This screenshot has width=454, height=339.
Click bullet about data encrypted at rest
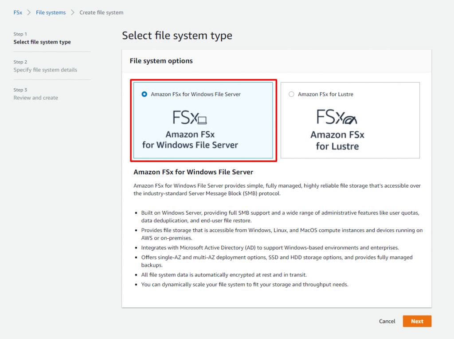[x=224, y=275]
